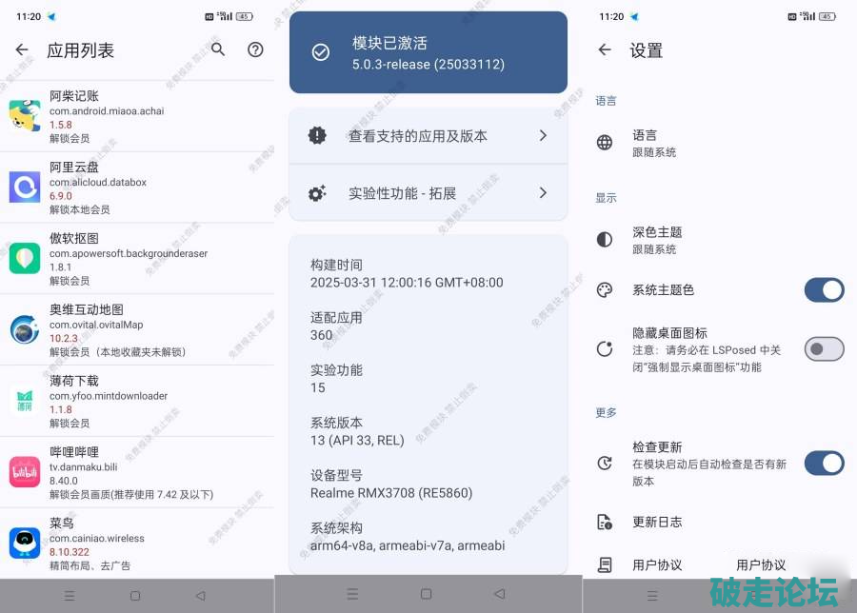Select the 奥维互动地图 list entry
The image size is (857, 613).
(x=133, y=329)
